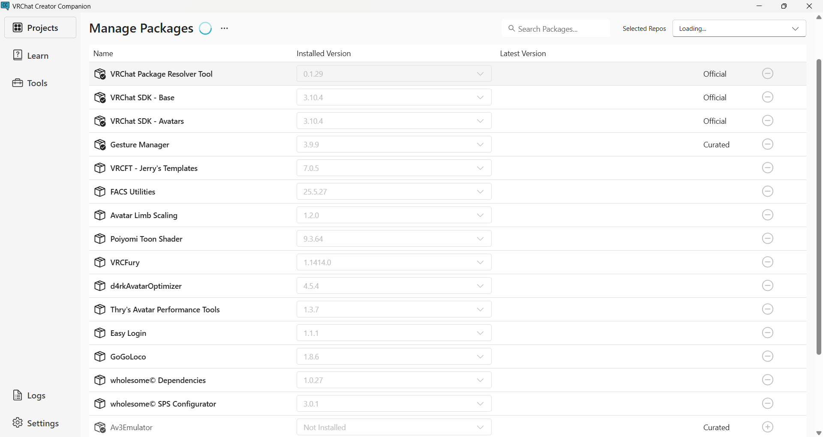Remove the VRCFury package

(768, 262)
